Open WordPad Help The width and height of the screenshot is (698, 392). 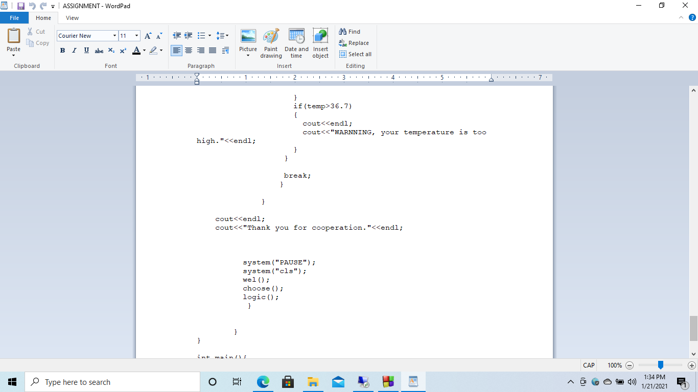692,17
